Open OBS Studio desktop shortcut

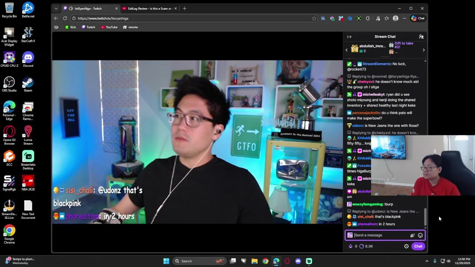tap(9, 84)
